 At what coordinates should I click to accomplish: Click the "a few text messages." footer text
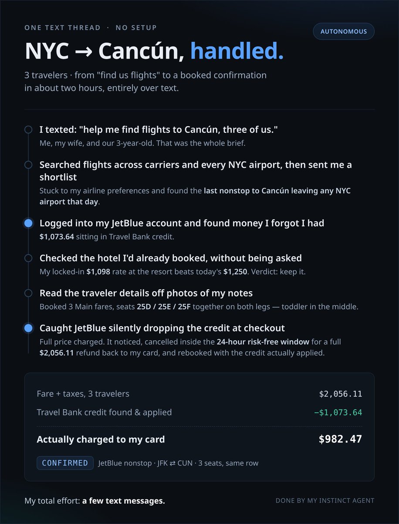point(124,501)
